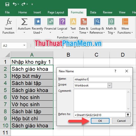Select column A header
The width and height of the screenshot is (136, 136).
coord(32,55)
